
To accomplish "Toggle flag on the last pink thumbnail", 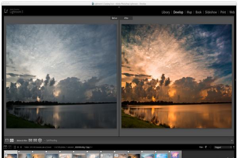I will (169, 152).
